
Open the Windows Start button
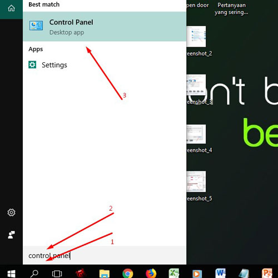point(11,274)
